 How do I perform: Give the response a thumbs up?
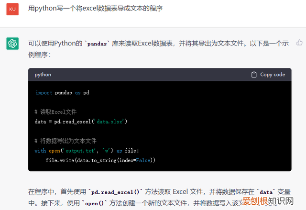point(299,43)
